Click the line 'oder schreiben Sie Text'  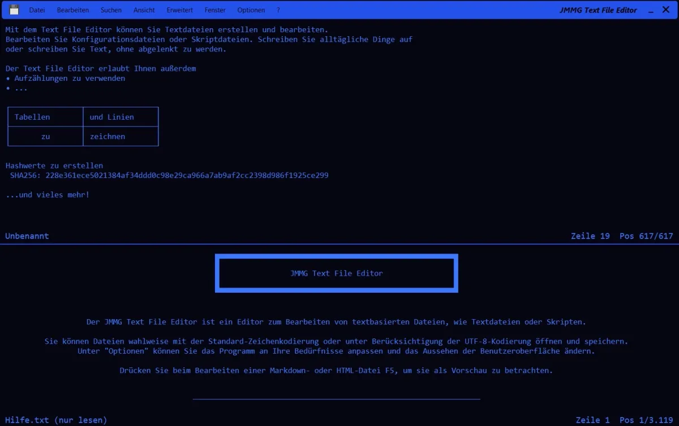tap(116, 49)
